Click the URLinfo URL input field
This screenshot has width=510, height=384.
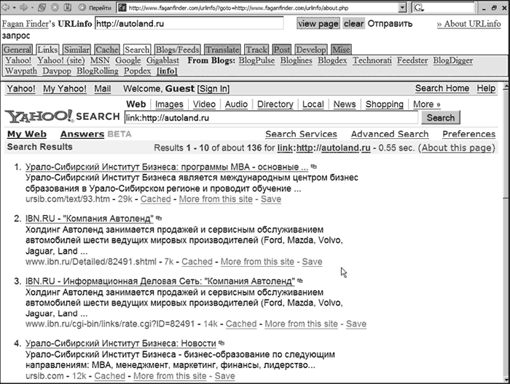(188, 24)
